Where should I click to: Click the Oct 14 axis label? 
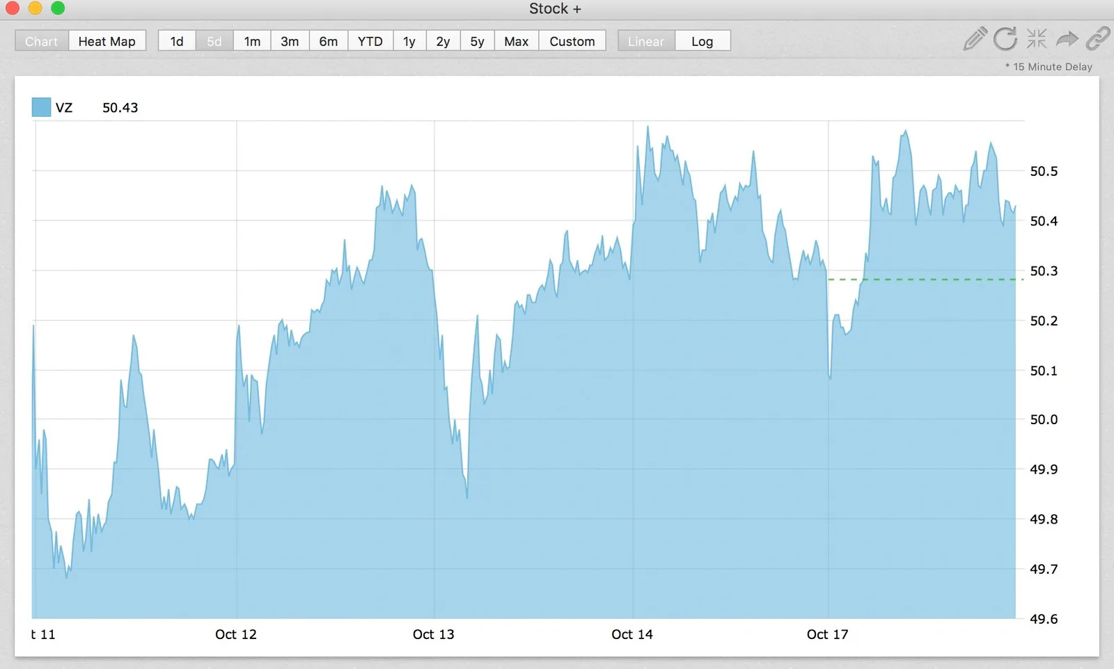tap(632, 634)
